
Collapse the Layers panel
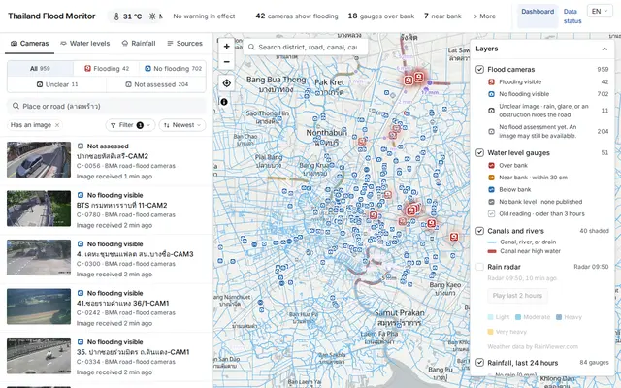pos(605,48)
